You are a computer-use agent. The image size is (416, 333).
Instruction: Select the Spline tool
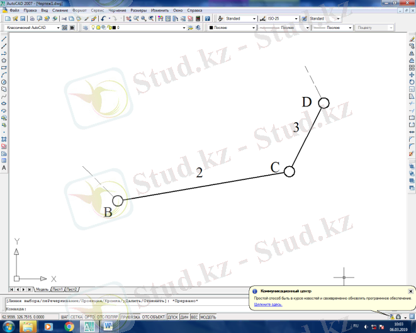(4, 96)
